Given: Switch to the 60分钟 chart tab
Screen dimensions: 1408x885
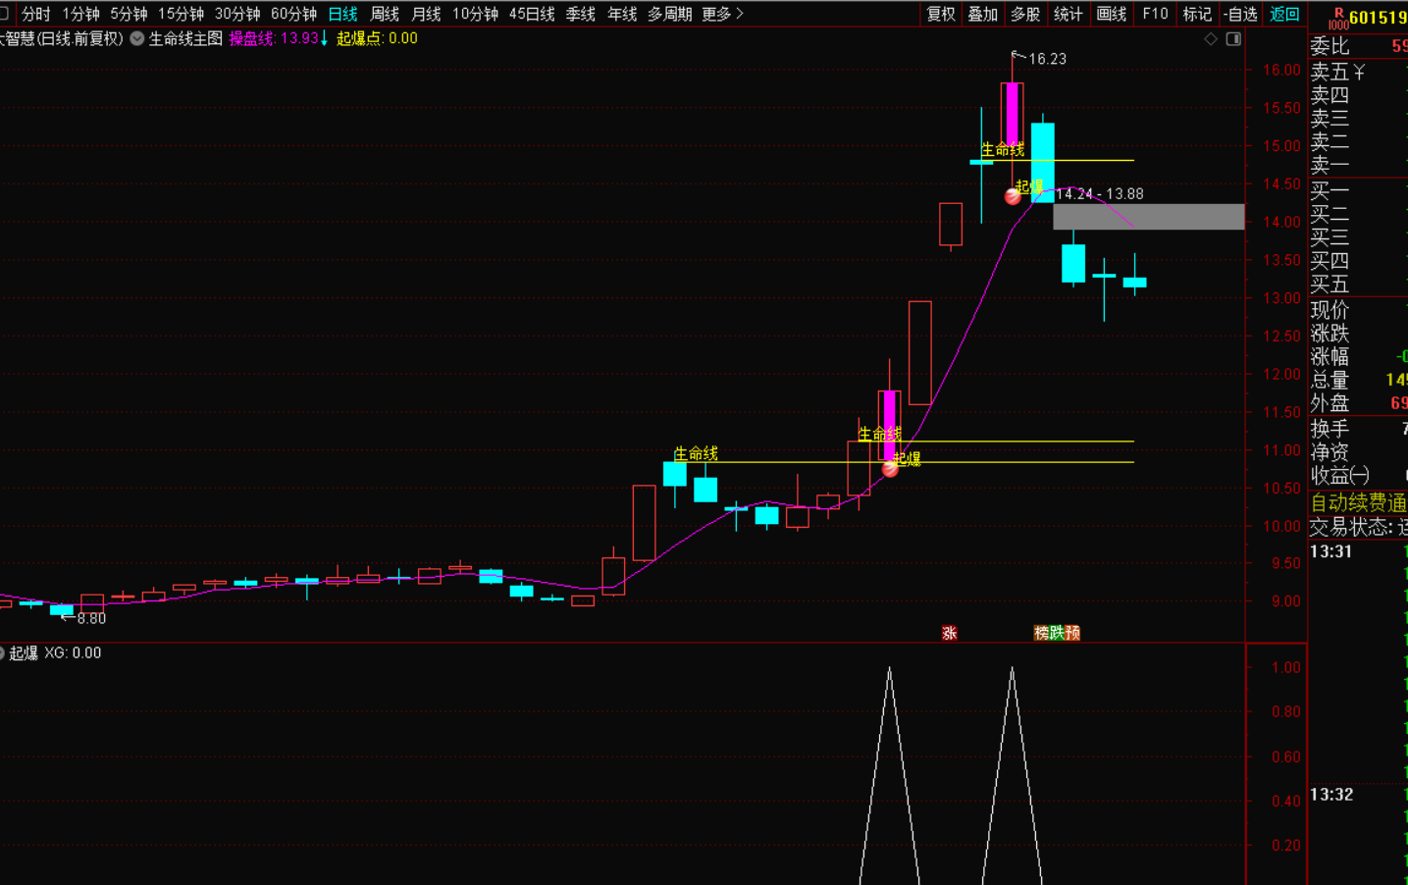Looking at the screenshot, I should 293,14.
